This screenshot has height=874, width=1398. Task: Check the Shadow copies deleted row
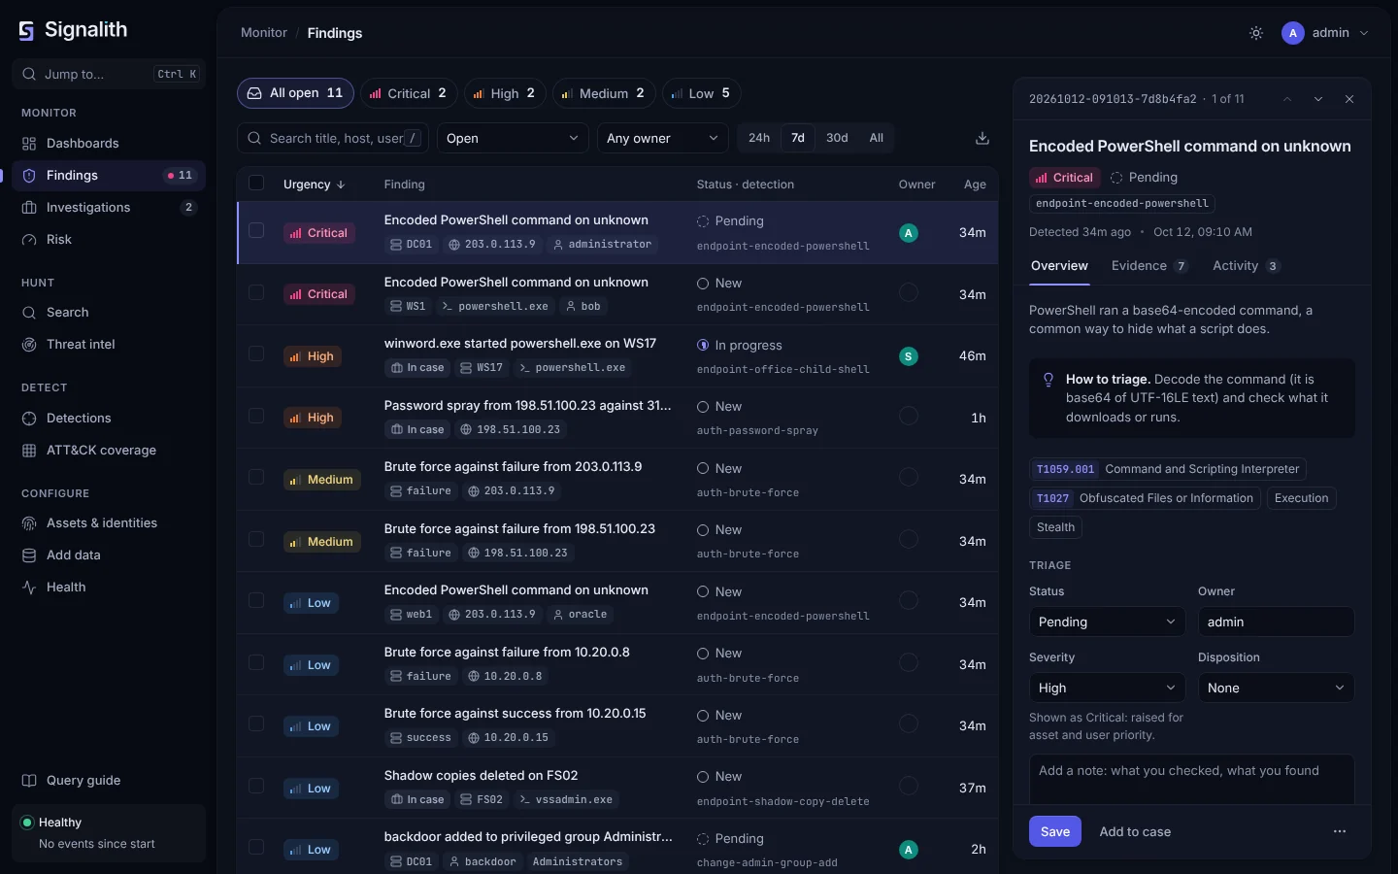256,786
